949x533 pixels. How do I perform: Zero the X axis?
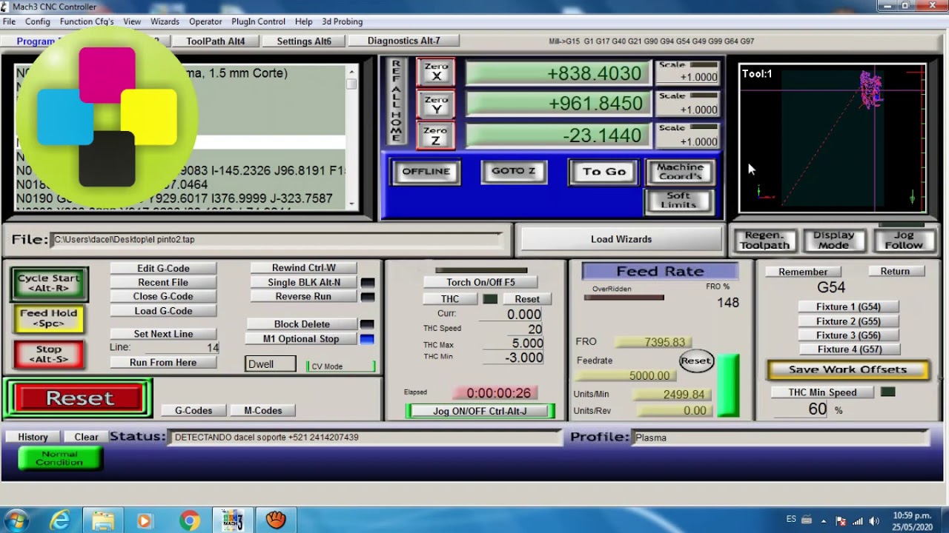click(x=436, y=73)
